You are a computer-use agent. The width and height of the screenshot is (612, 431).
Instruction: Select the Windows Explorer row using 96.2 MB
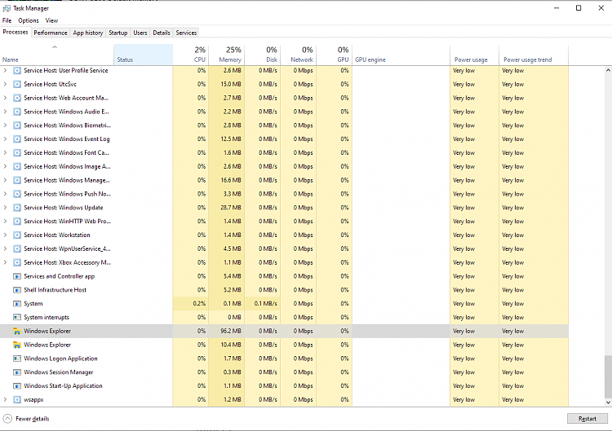[284, 332]
